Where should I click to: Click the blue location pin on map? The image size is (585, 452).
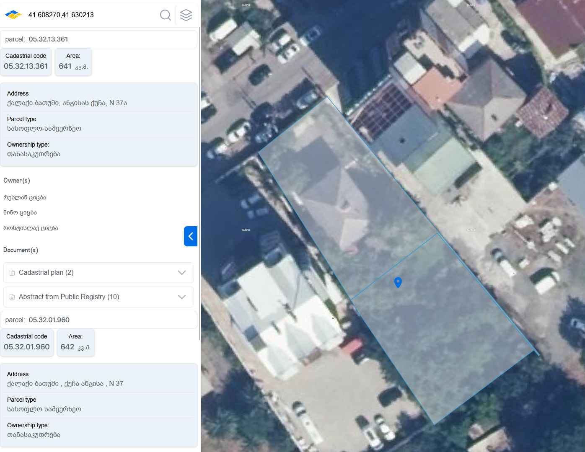(398, 282)
